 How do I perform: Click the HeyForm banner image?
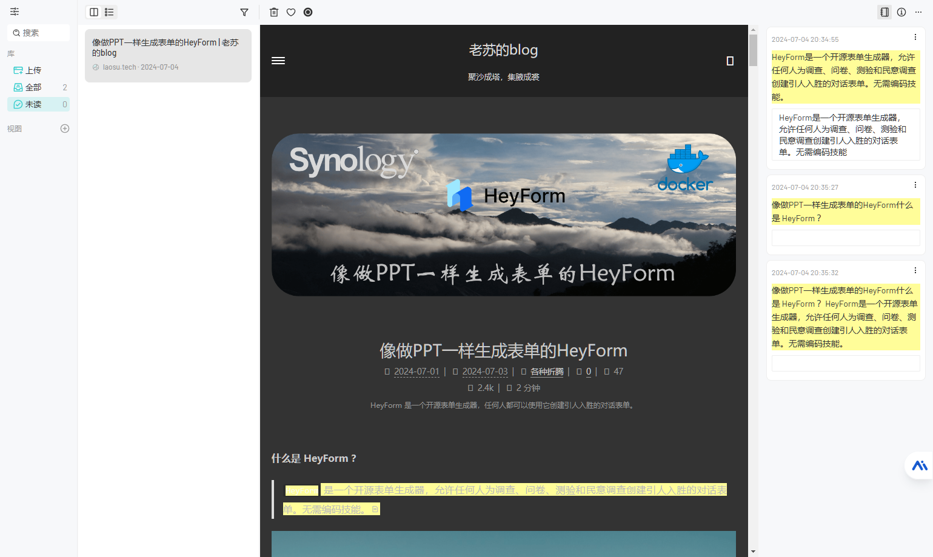click(x=504, y=215)
